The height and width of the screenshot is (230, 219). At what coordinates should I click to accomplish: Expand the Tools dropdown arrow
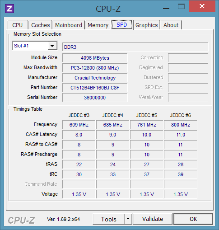[128, 219]
